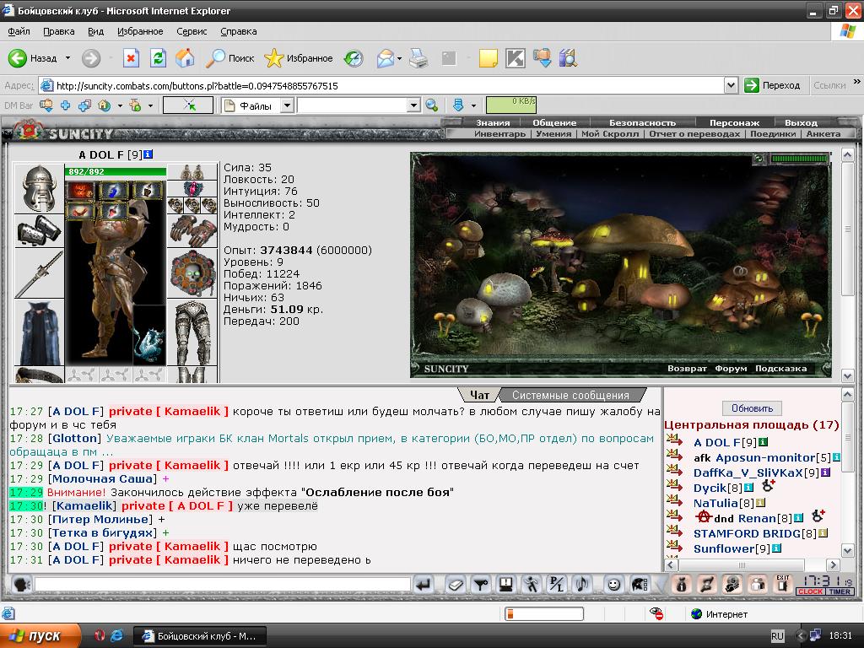
Task: Click the Обновить button
Action: pyautogui.click(x=752, y=408)
